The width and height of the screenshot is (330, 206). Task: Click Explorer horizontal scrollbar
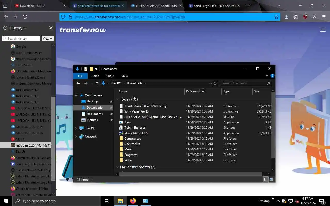point(191,174)
